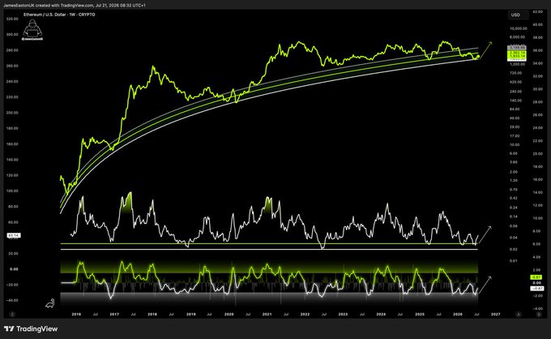Click the 720.00 price scale label
Screen dimensions: 551x339
515,73
